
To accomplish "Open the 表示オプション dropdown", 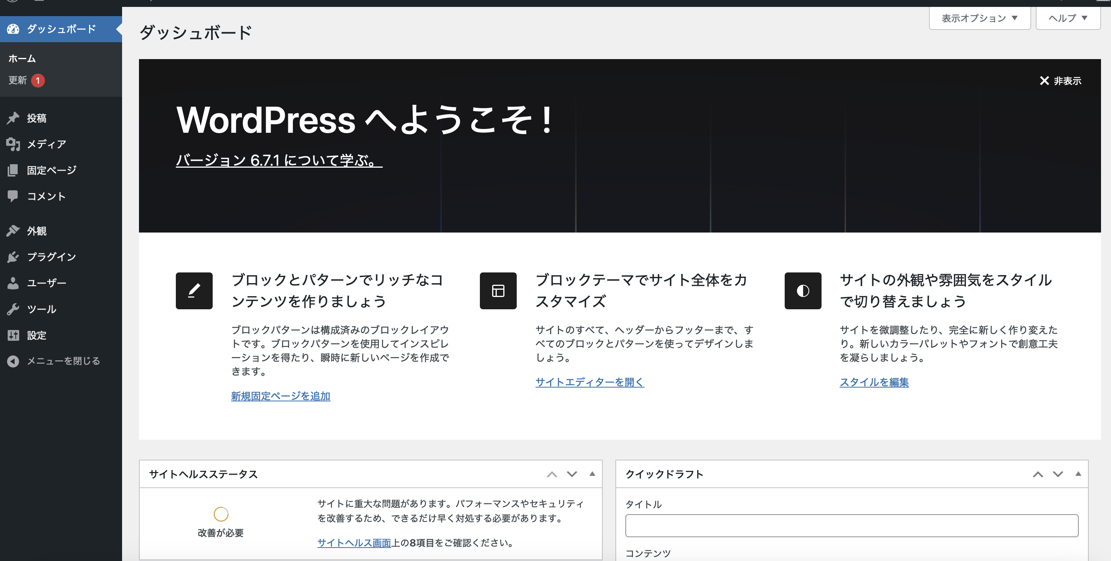I will tap(979, 18).
